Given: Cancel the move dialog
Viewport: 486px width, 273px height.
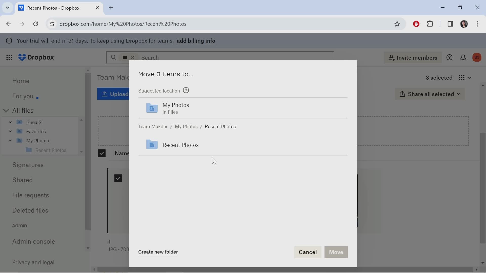Looking at the screenshot, I should [308, 252].
